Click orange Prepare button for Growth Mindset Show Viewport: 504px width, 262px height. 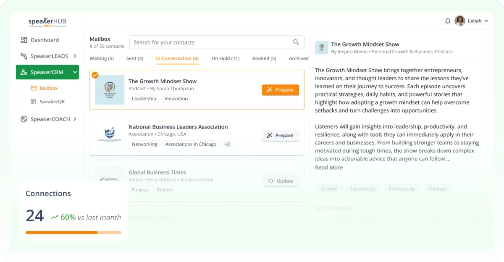point(281,90)
